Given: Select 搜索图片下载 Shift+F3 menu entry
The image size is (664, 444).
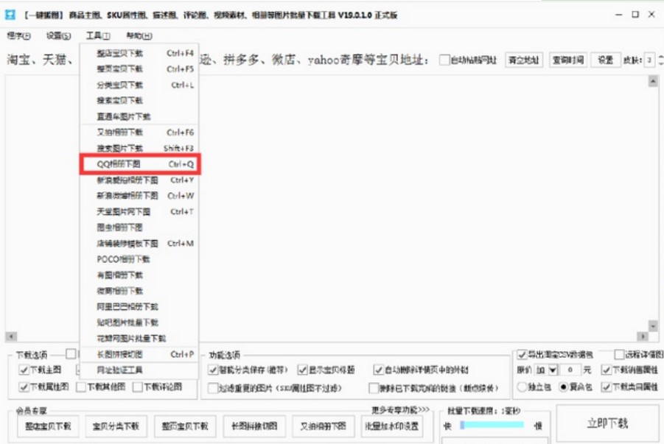Looking at the screenshot, I should tap(139, 148).
